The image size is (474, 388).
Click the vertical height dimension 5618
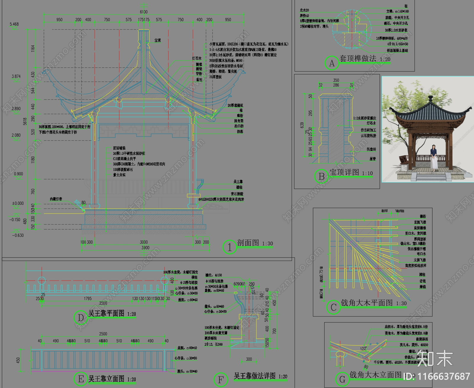pos(25,121)
